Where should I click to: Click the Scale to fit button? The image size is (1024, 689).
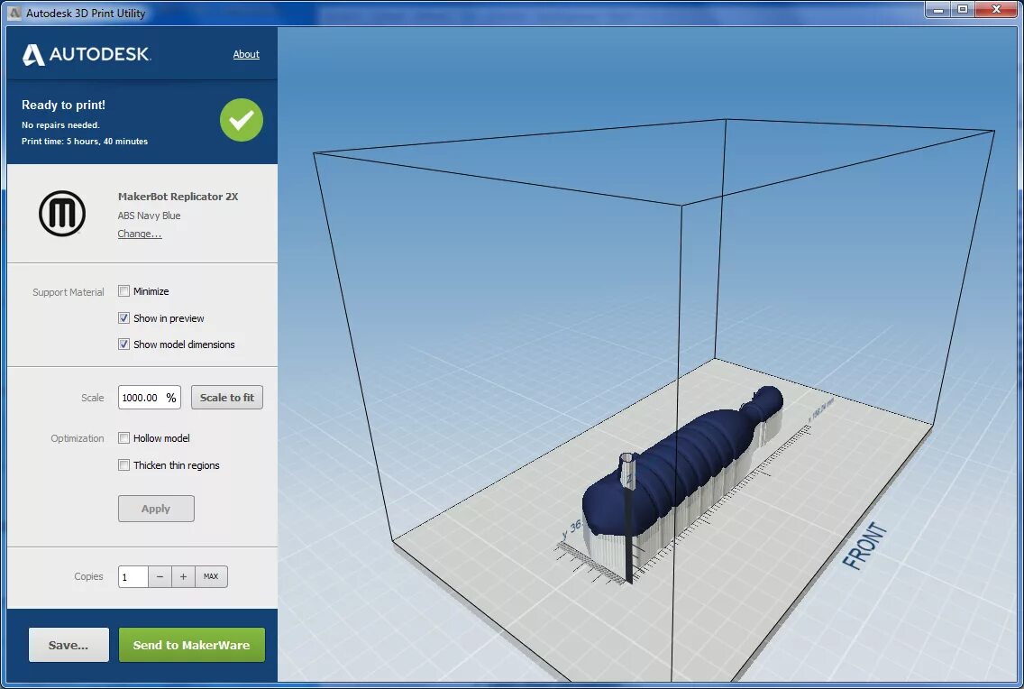(226, 398)
